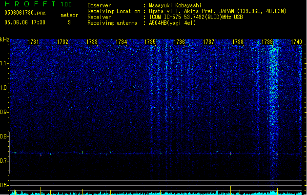Click the 1734 time marker
The width and height of the screenshot is (307, 195).
121,42
